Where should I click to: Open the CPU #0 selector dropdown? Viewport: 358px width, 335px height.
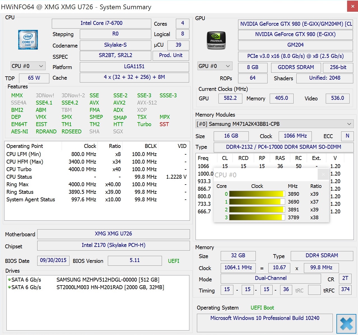click(x=28, y=66)
